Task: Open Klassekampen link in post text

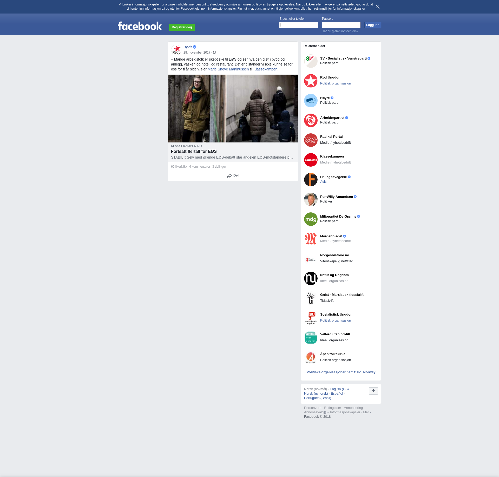Action: tap(265, 69)
